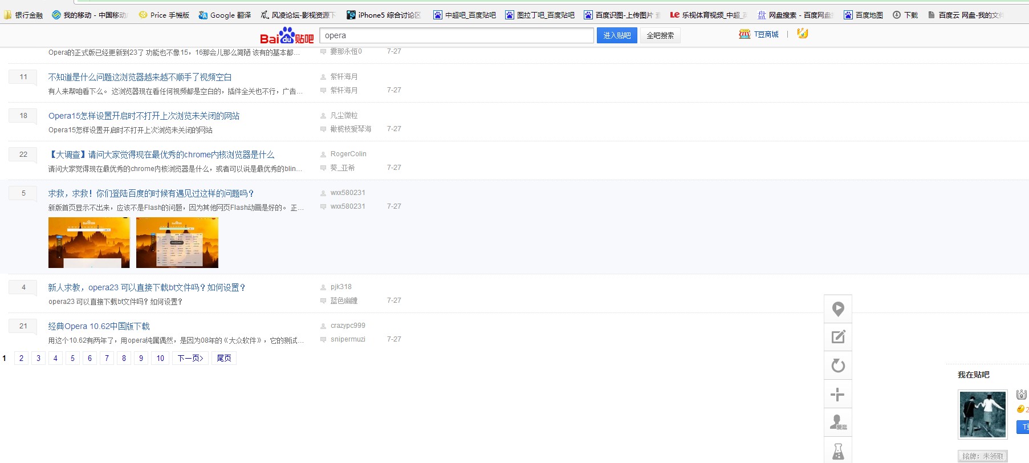Open author 凡尘微粒's profile

coord(344,115)
